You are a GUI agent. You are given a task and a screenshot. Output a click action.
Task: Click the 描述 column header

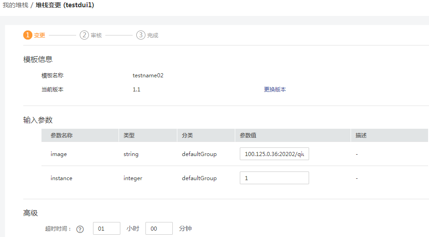pos(361,136)
